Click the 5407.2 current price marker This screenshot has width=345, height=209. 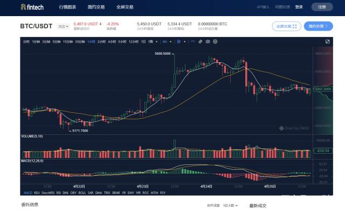click(x=323, y=89)
